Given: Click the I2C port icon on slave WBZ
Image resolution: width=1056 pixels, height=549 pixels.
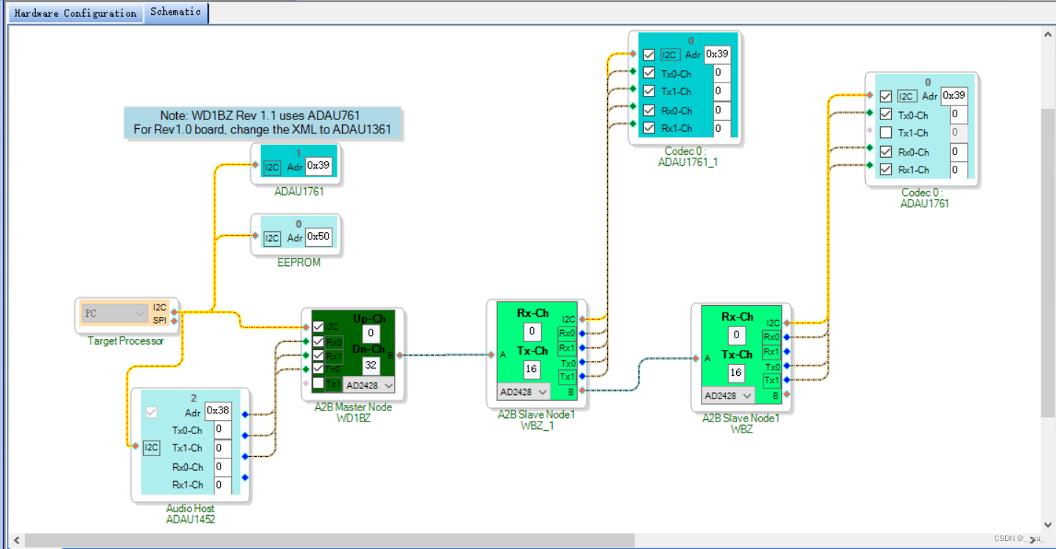Looking at the screenshot, I should tap(772, 323).
